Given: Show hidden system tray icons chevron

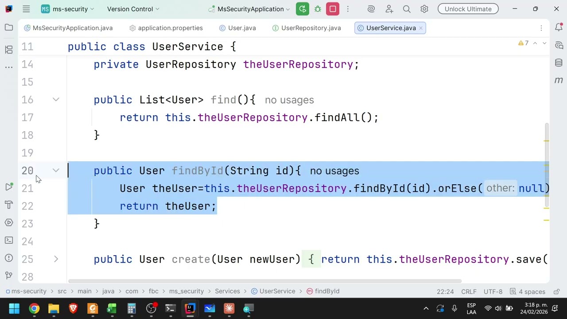Looking at the screenshot, I should pos(426,308).
